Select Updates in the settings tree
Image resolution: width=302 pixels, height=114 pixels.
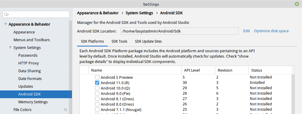25,87
